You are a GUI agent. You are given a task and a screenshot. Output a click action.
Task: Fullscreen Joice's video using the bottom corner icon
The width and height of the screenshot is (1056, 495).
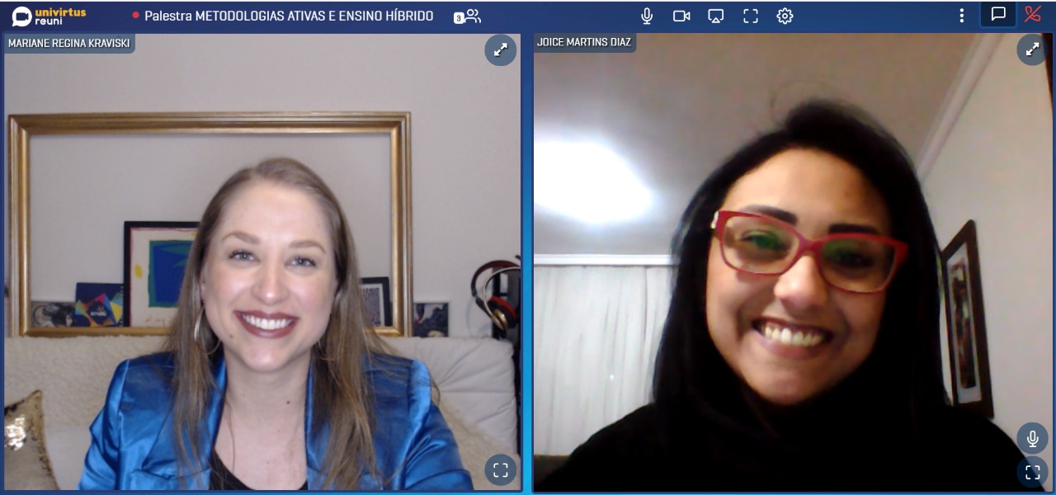[x=1032, y=473]
